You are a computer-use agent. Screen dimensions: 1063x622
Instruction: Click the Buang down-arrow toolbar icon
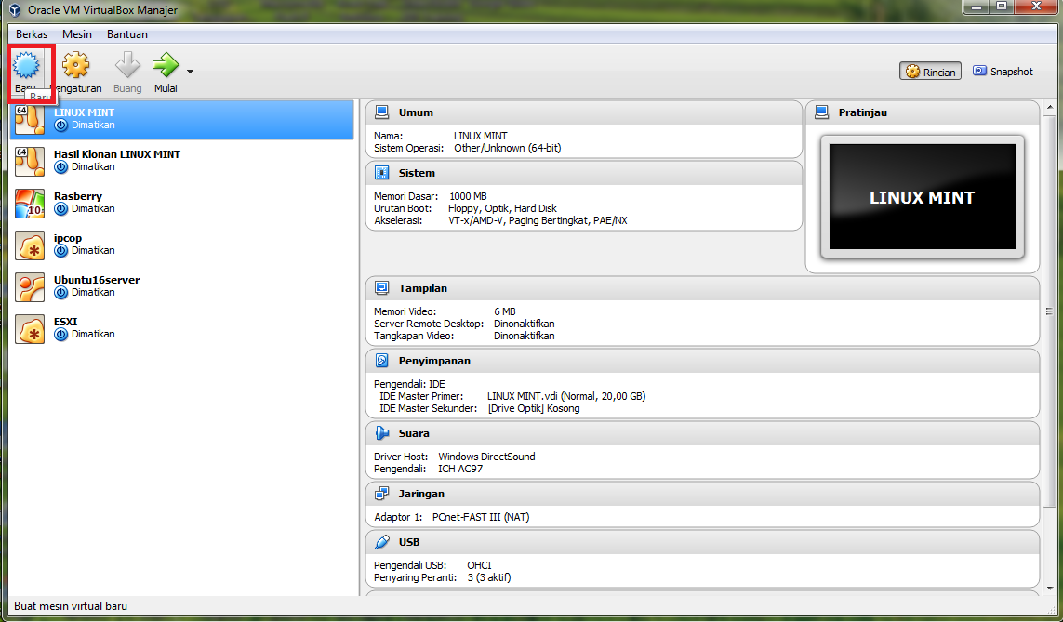(x=127, y=65)
